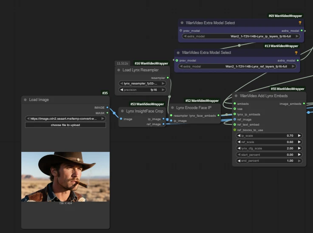
Task: Click the help icon on the Lynx_ip_layers model select node
Action: tap(300, 22)
